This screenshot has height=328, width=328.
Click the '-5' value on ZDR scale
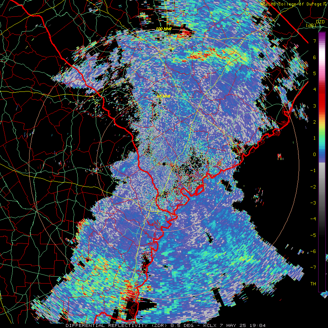tap(313, 235)
